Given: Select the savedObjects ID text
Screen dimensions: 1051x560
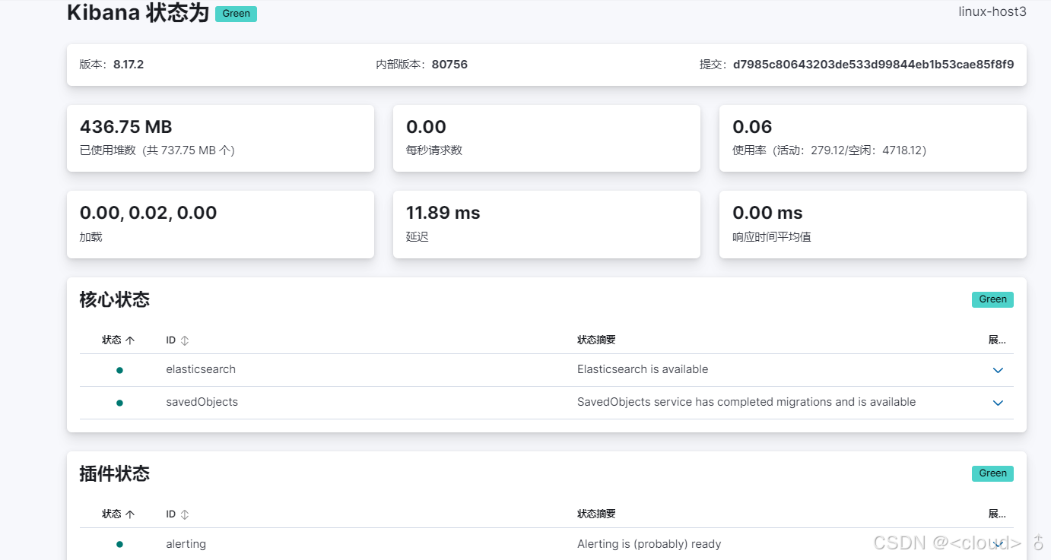Looking at the screenshot, I should (x=202, y=402).
